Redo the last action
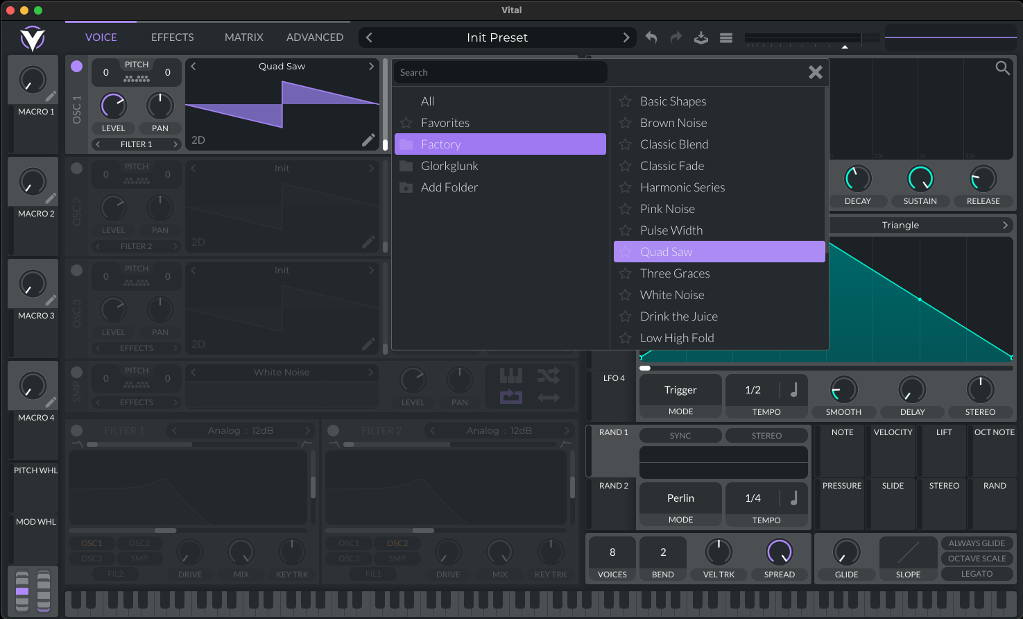This screenshot has height=619, width=1023. (x=676, y=37)
